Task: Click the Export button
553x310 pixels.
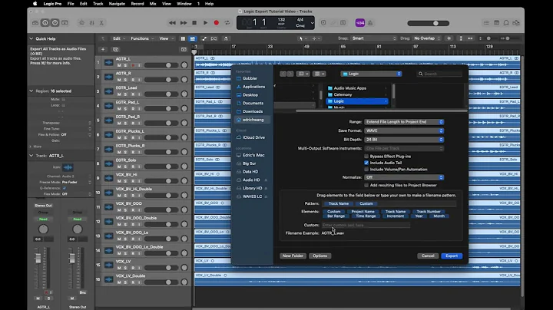Action: 452,256
